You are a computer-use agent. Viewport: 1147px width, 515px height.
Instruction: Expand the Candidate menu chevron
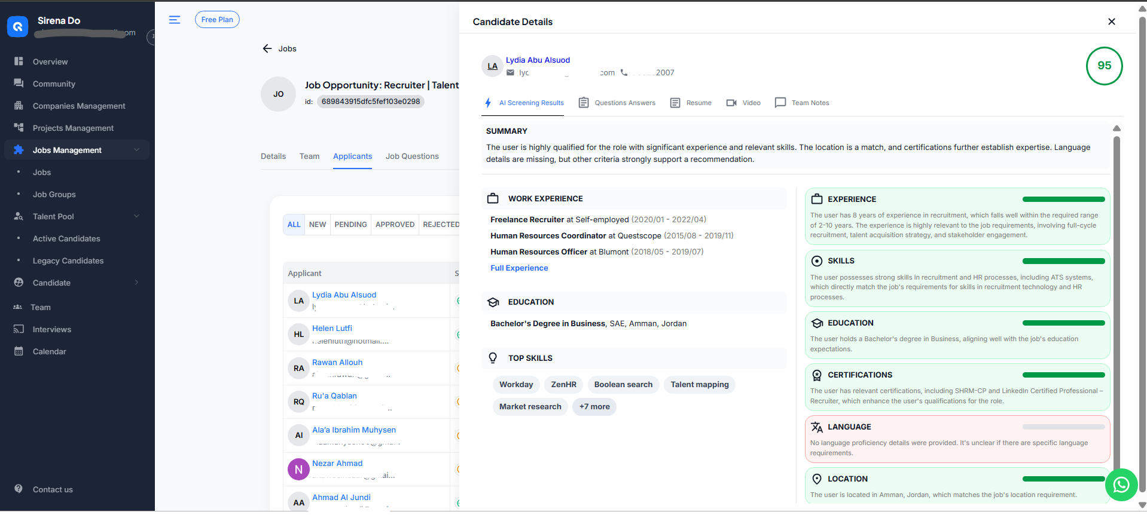(136, 282)
